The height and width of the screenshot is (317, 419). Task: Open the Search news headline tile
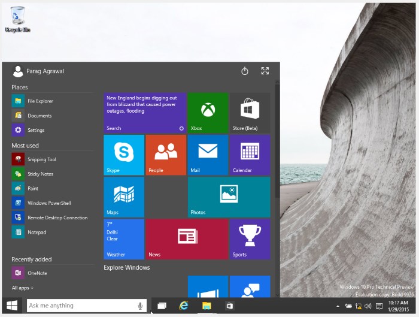[x=145, y=113]
